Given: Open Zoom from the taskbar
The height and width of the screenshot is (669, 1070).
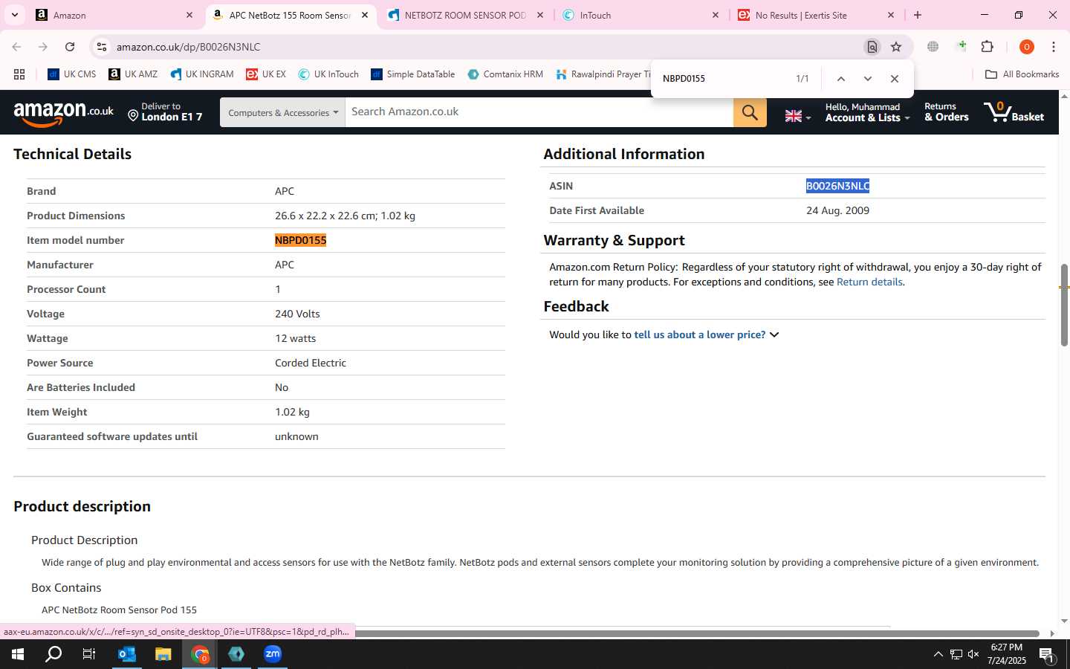Looking at the screenshot, I should click(x=273, y=654).
